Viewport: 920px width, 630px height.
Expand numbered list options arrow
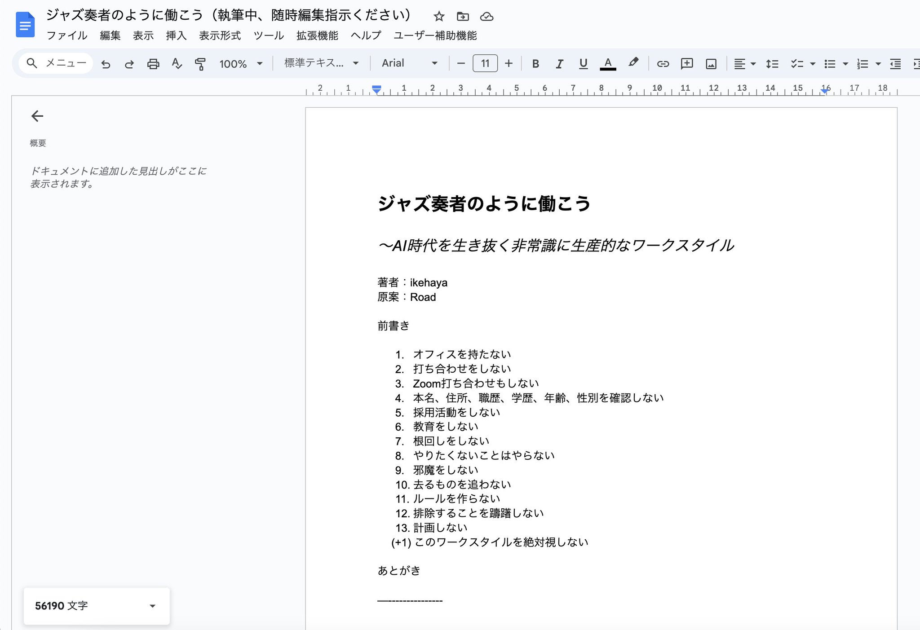coord(878,64)
